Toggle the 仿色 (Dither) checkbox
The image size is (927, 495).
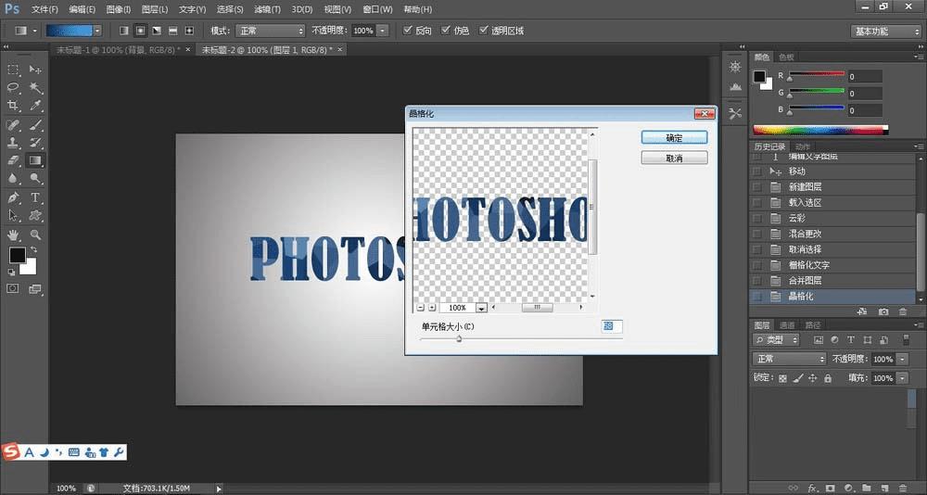[447, 31]
